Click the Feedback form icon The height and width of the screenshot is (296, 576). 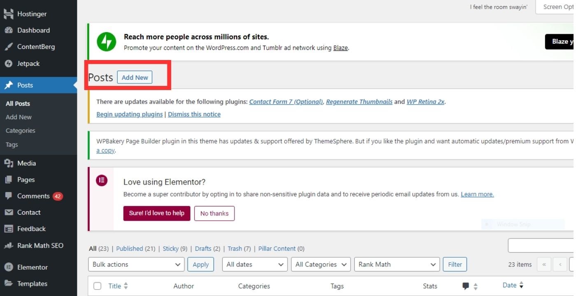[8, 229]
